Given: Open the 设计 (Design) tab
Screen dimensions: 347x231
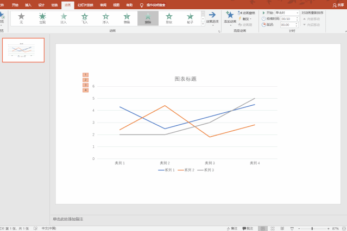Looking at the screenshot, I should 41,5.
